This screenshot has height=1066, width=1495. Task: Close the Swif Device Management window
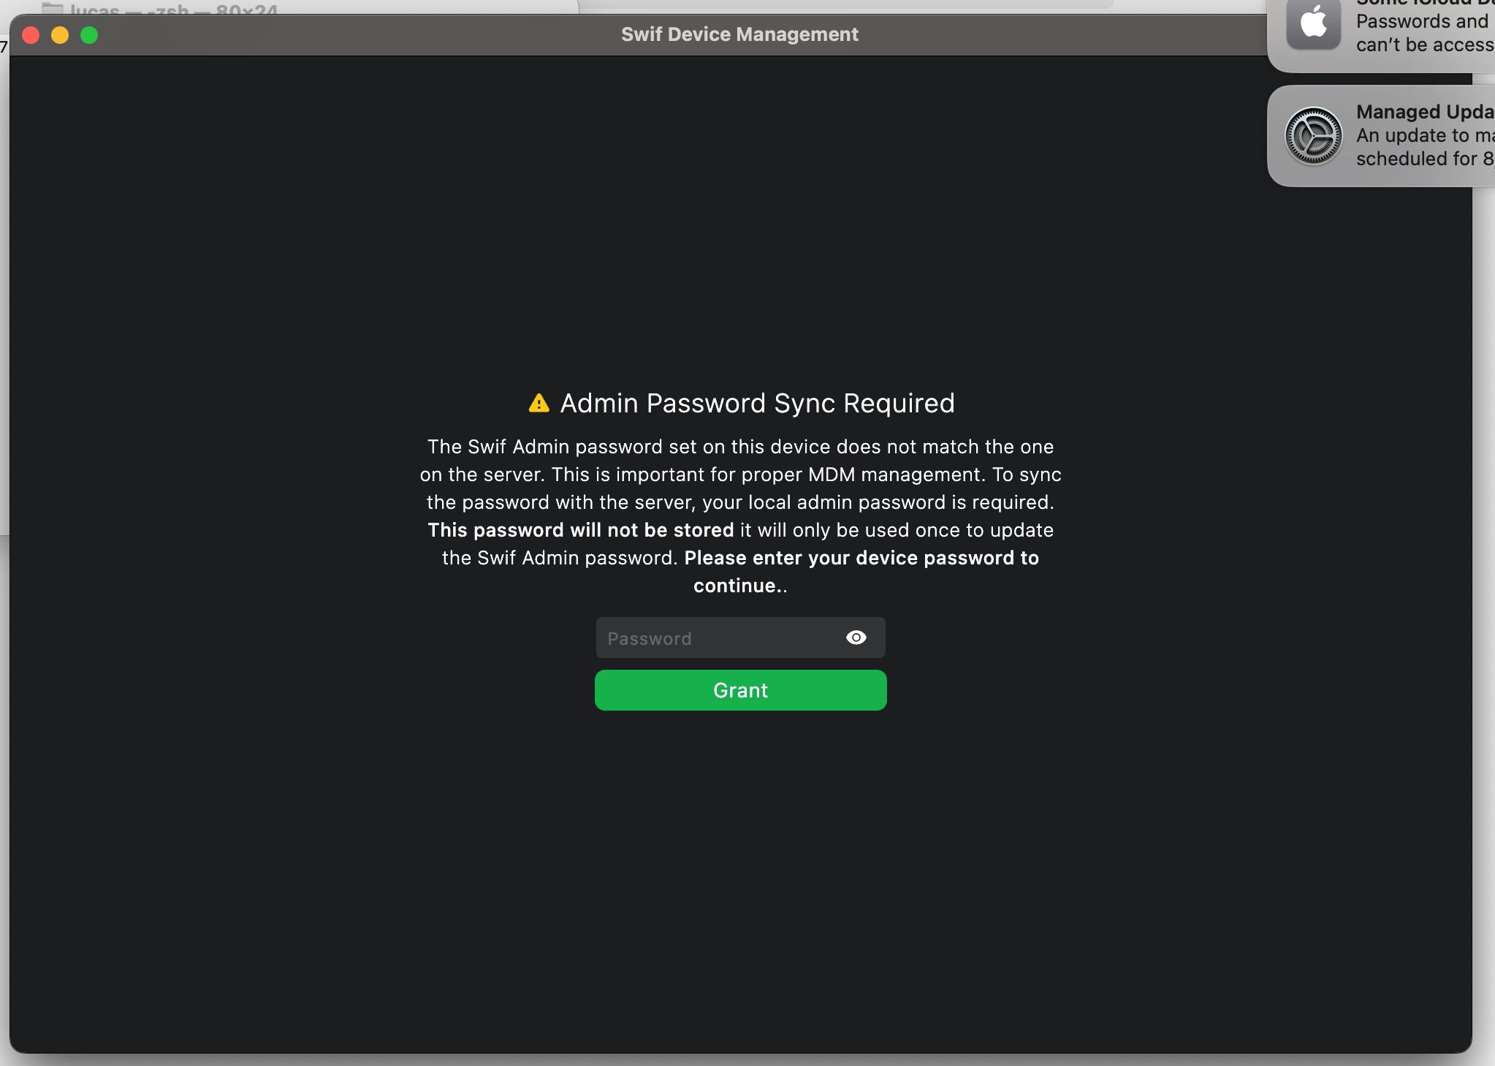tap(31, 35)
